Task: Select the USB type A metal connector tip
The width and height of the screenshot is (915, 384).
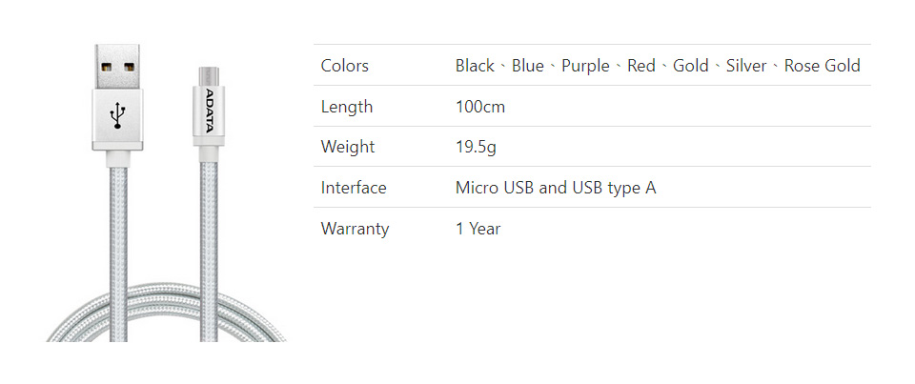Action: click(x=117, y=67)
